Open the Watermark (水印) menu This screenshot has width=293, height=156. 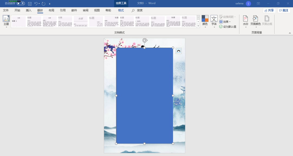(x=245, y=21)
